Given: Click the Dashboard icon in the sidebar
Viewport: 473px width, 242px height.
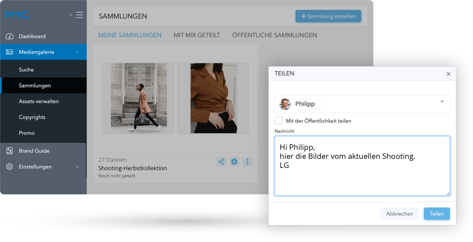Looking at the screenshot, I should tap(9, 36).
